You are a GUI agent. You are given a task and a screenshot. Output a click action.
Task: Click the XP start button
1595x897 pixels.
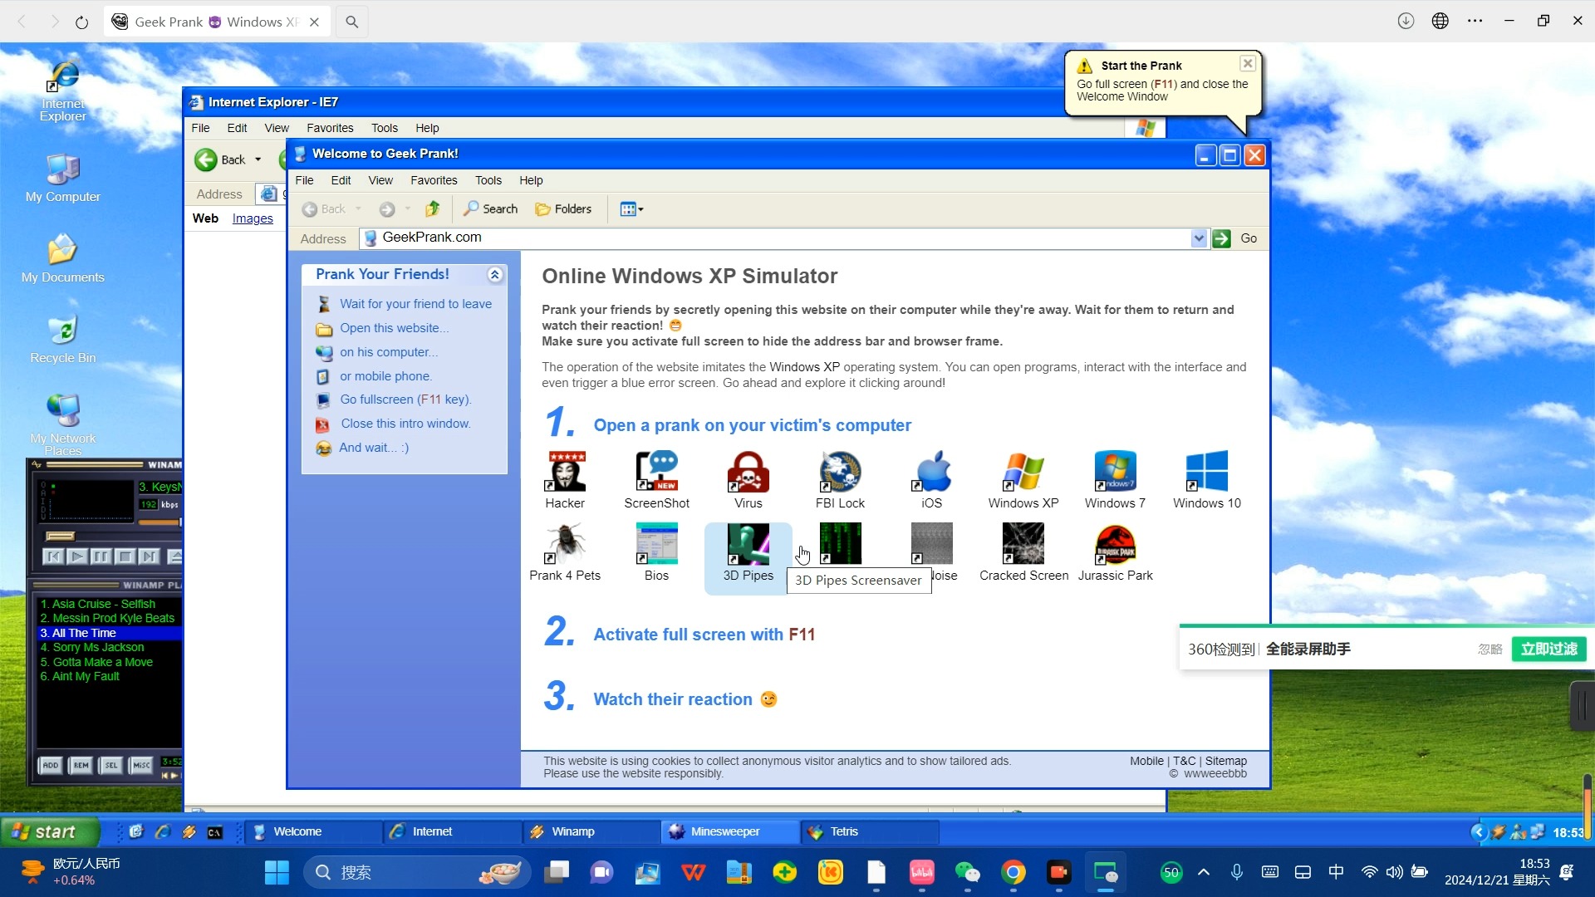click(50, 832)
